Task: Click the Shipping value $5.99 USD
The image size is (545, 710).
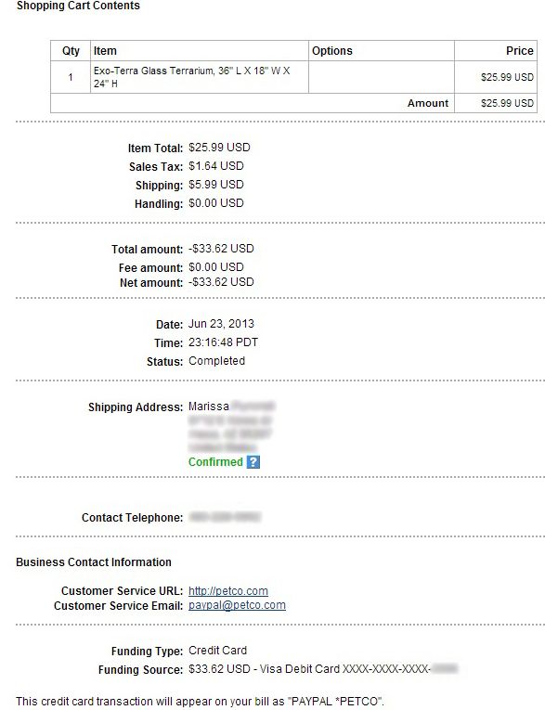Action: [x=216, y=185]
